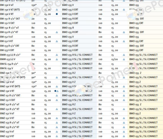This screenshot has width=163, height=139.
Task: Click "150" length value in BWZ 150 V RT row
Action: [34, 91]
